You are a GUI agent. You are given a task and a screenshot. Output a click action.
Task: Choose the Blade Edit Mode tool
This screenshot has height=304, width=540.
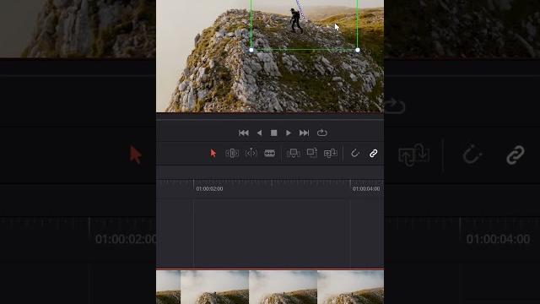[x=270, y=153]
